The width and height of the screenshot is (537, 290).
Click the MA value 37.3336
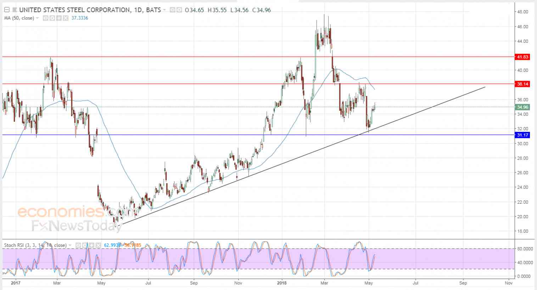(80, 18)
